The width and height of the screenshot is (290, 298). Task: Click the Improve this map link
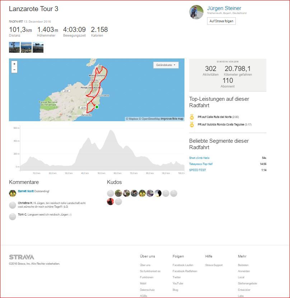[x=172, y=119]
